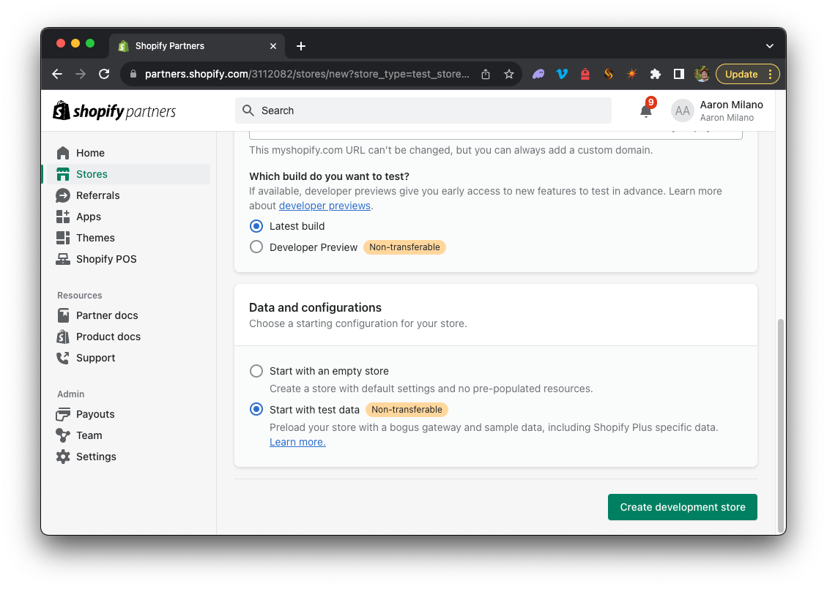Reload the page with refresh icon

(x=105, y=75)
